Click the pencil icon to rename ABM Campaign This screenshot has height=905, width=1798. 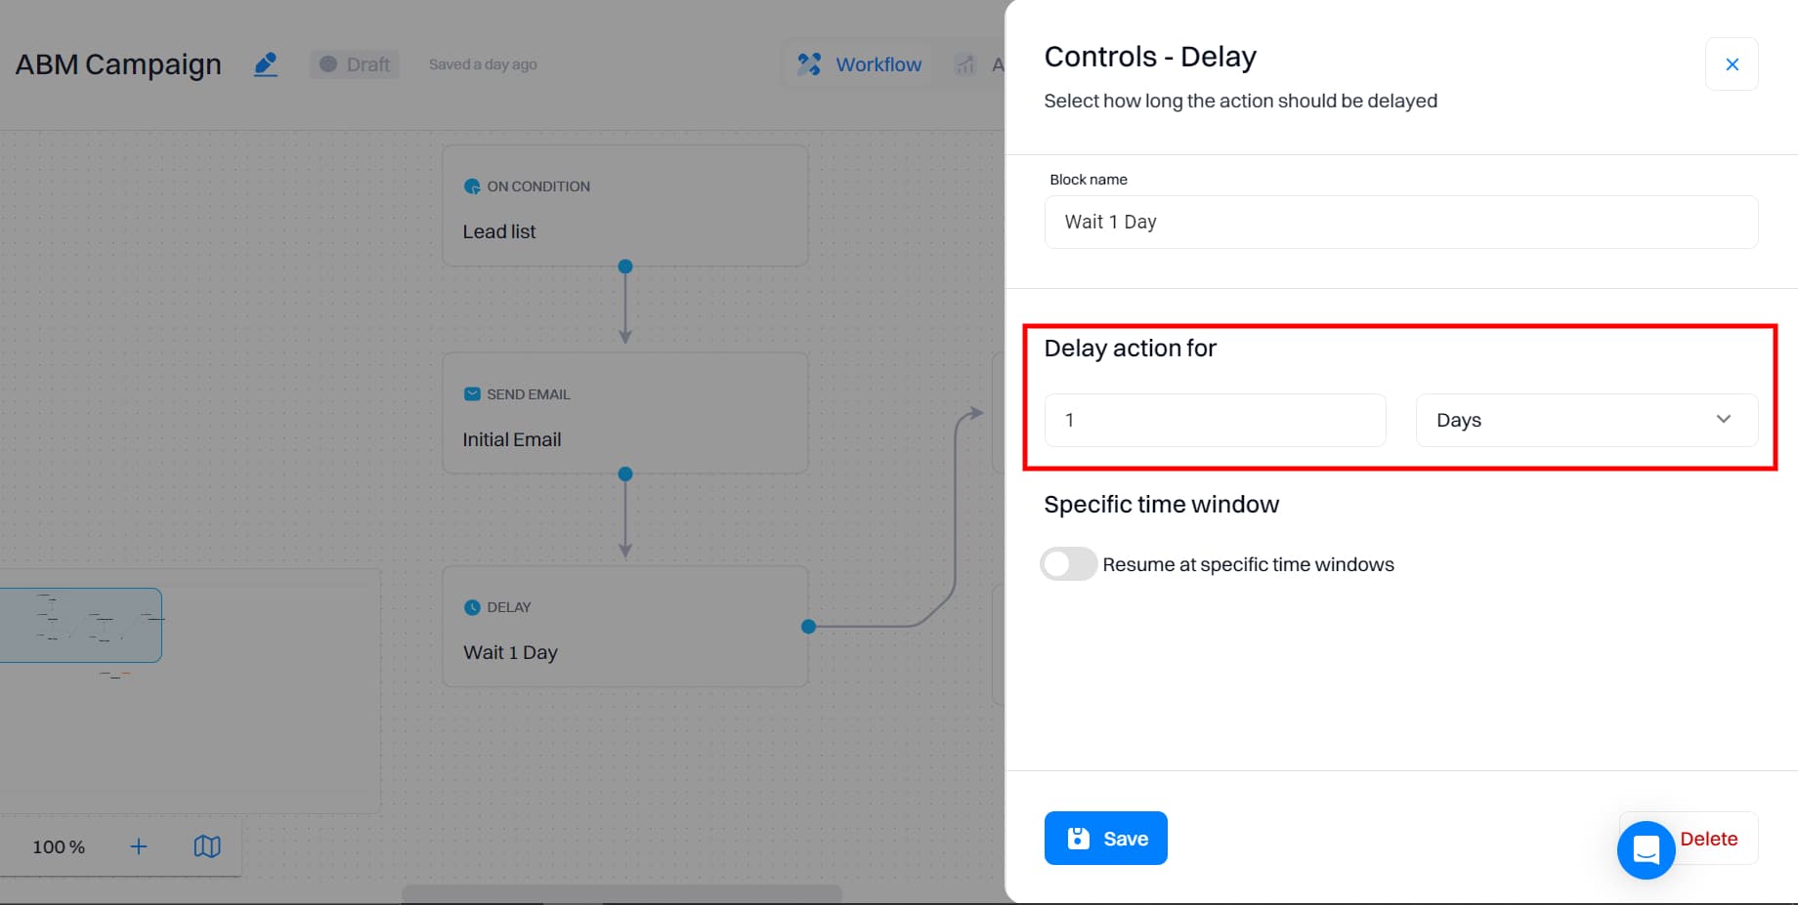[x=265, y=62]
